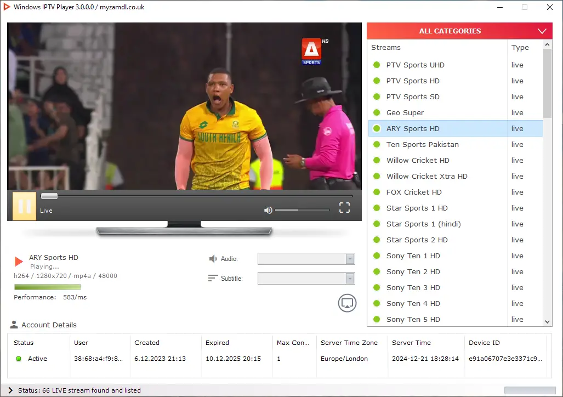Image resolution: width=563 pixels, height=397 pixels.
Task: Click green dot next to Star Sports 1 HD
Action: (377, 208)
